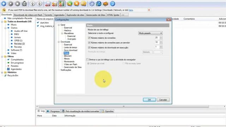Click the max connections field showing 20
Screen dimensions: 226x127
tap(157, 38)
